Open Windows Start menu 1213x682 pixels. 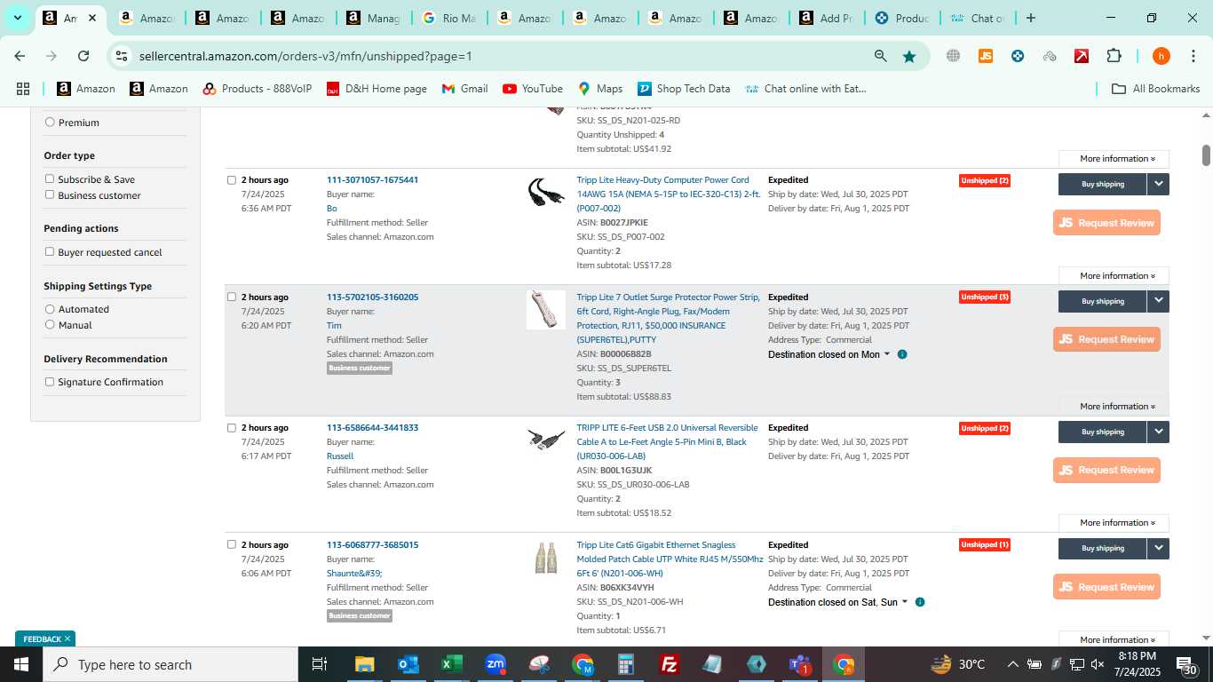21,664
